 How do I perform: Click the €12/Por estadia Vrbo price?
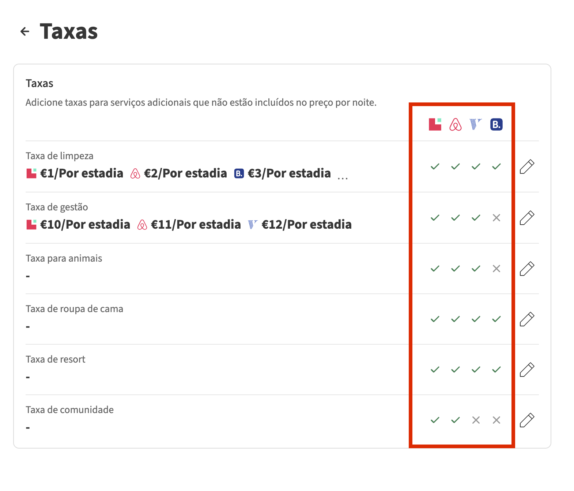tap(306, 225)
